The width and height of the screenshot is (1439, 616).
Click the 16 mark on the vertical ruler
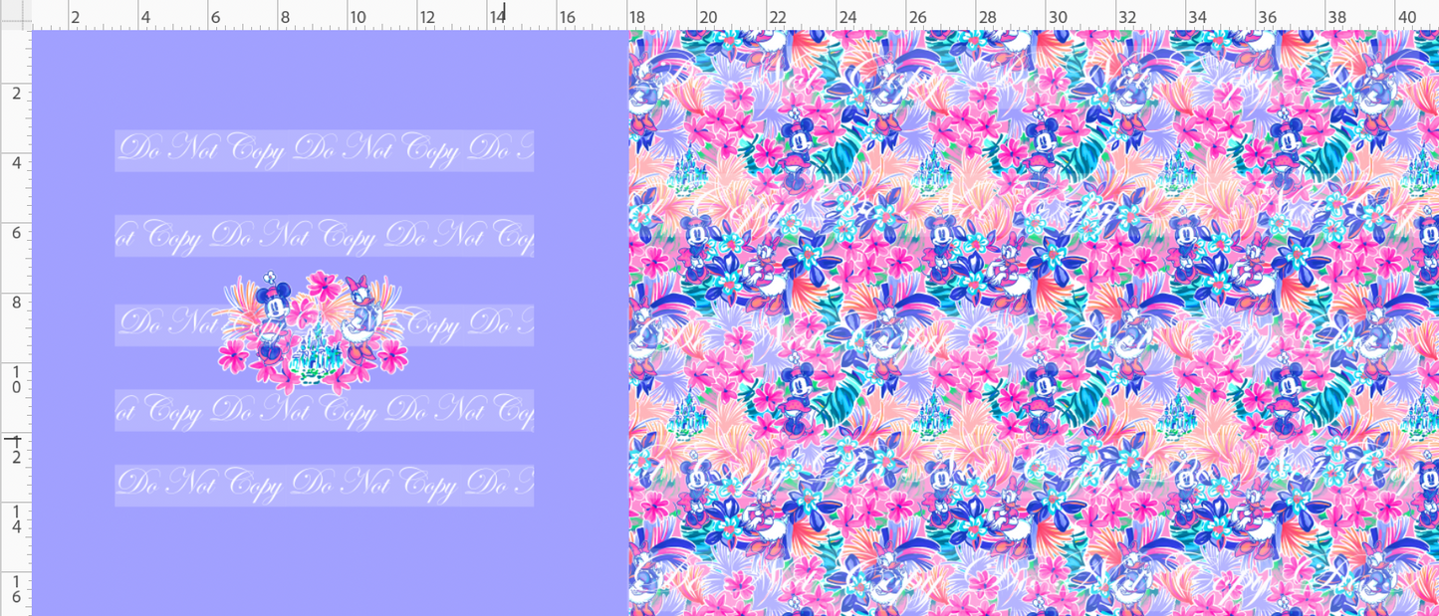[x=17, y=589]
